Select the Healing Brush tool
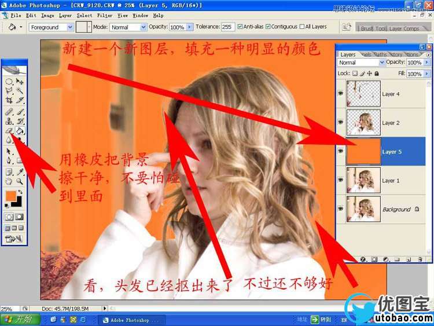This screenshot has height=326, width=434. pos(9,112)
